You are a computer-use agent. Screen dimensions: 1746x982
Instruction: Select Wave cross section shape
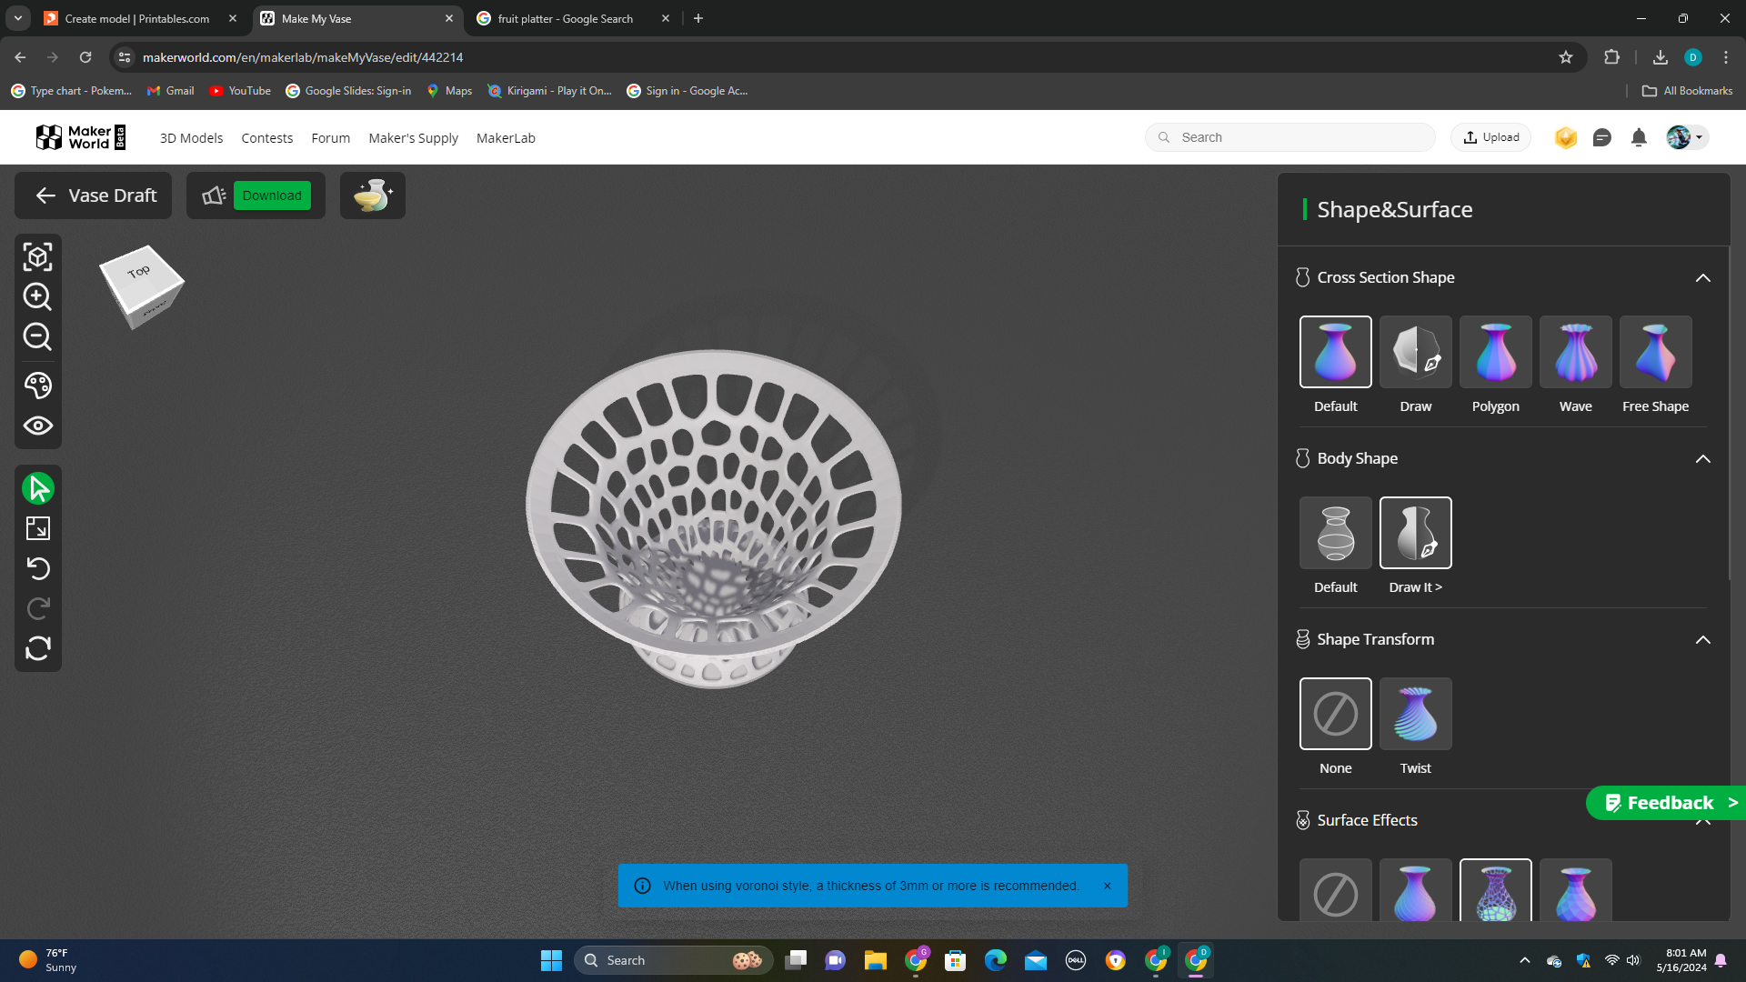pos(1575,352)
